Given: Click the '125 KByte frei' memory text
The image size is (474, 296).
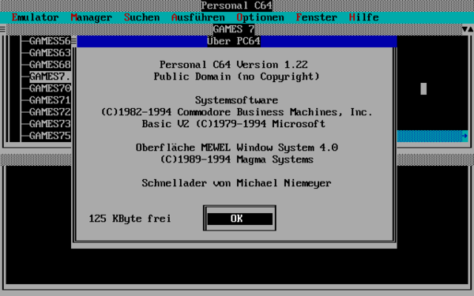Looking at the screenshot, I should 130,219.
